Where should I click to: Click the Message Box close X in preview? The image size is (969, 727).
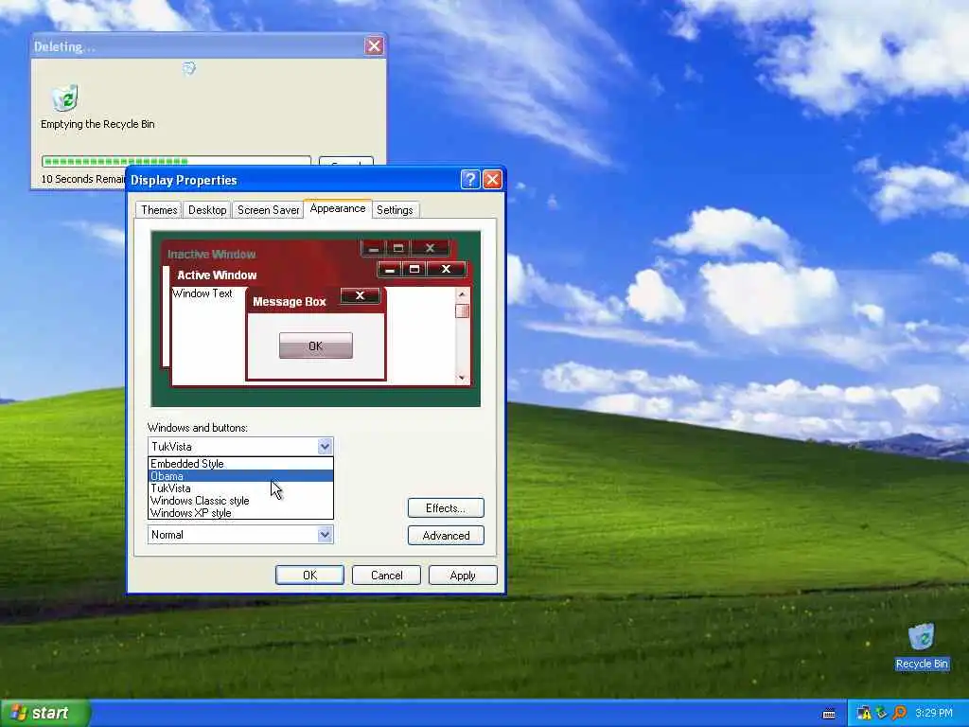click(360, 295)
